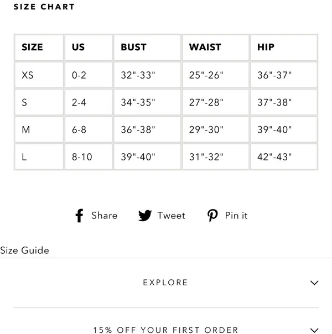Click the Pin it link text

(236, 216)
